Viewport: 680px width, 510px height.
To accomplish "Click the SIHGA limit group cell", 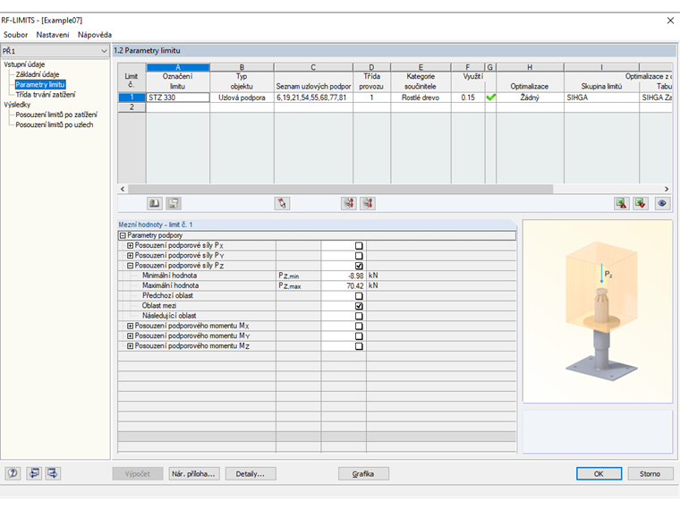I will click(x=601, y=98).
